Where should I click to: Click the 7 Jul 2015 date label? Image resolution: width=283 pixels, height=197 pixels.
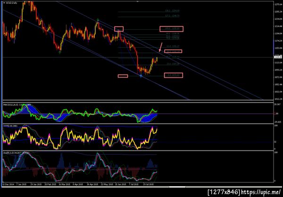coord(134,185)
